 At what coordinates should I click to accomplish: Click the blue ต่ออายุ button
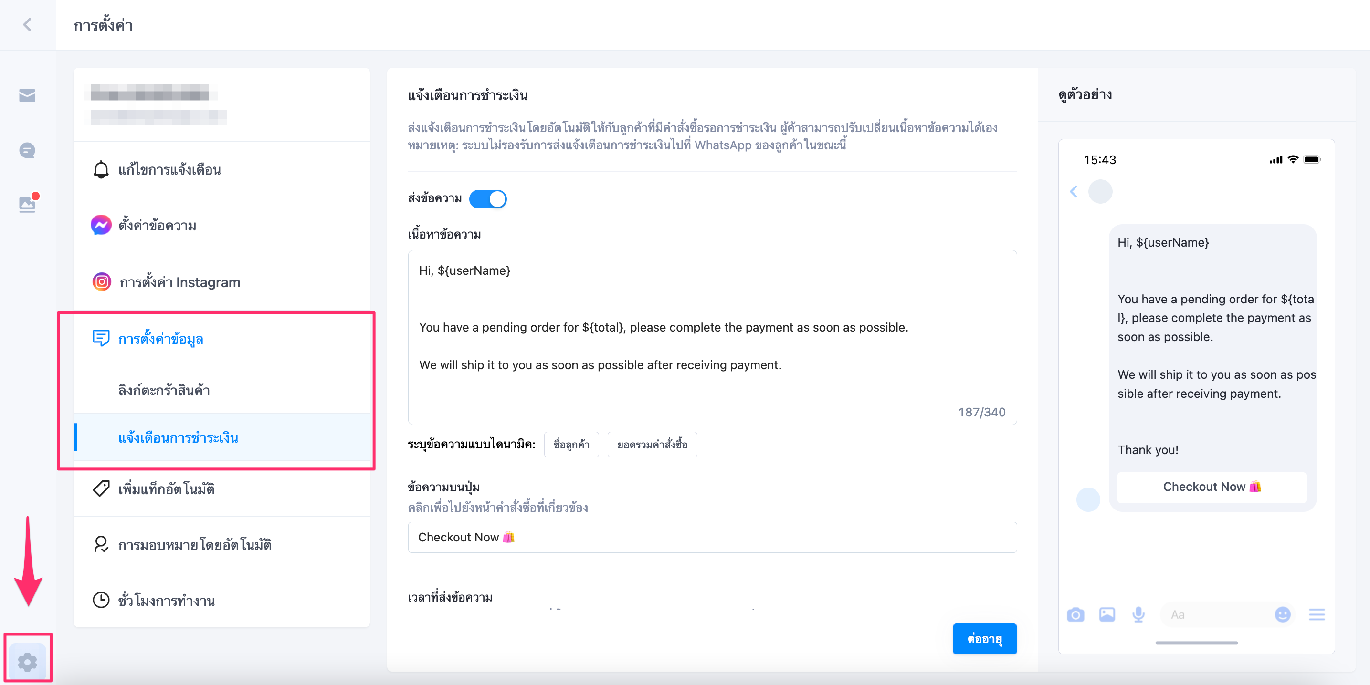(984, 639)
